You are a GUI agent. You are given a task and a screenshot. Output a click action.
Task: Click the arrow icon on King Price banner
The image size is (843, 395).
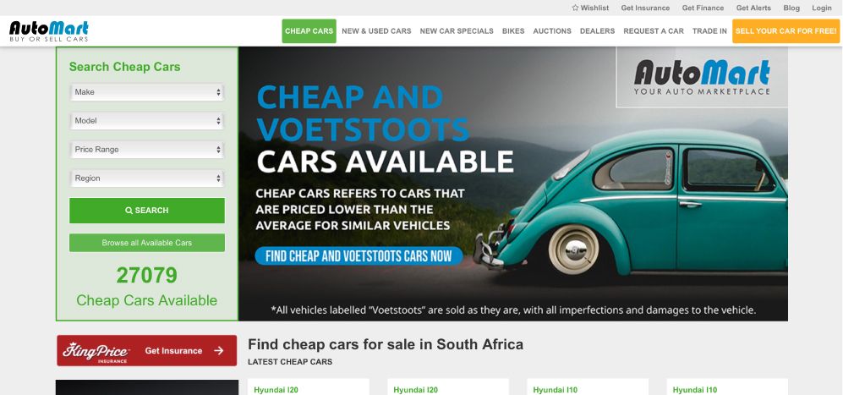coord(218,351)
